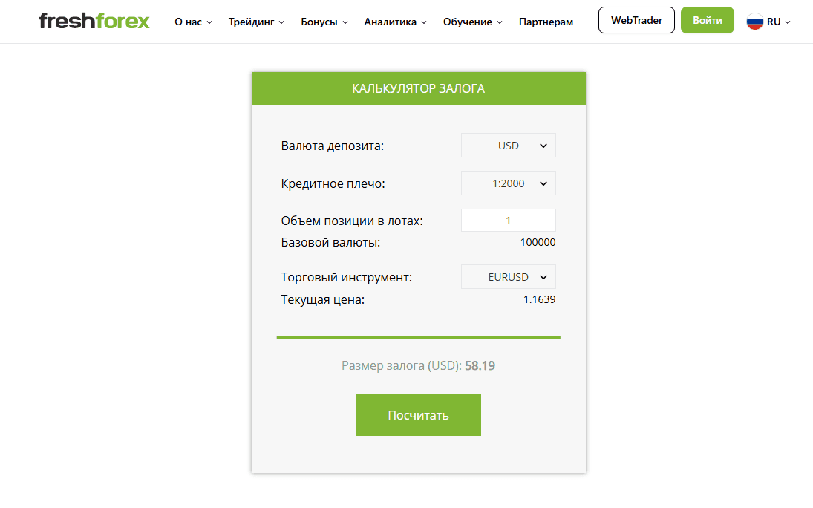Open the deposit currency USD dropdown
Image resolution: width=813 pixels, height=508 pixels.
tap(508, 146)
